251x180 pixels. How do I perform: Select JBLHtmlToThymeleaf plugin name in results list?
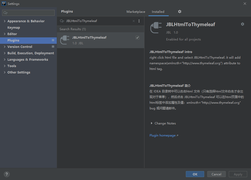[x=89, y=37]
